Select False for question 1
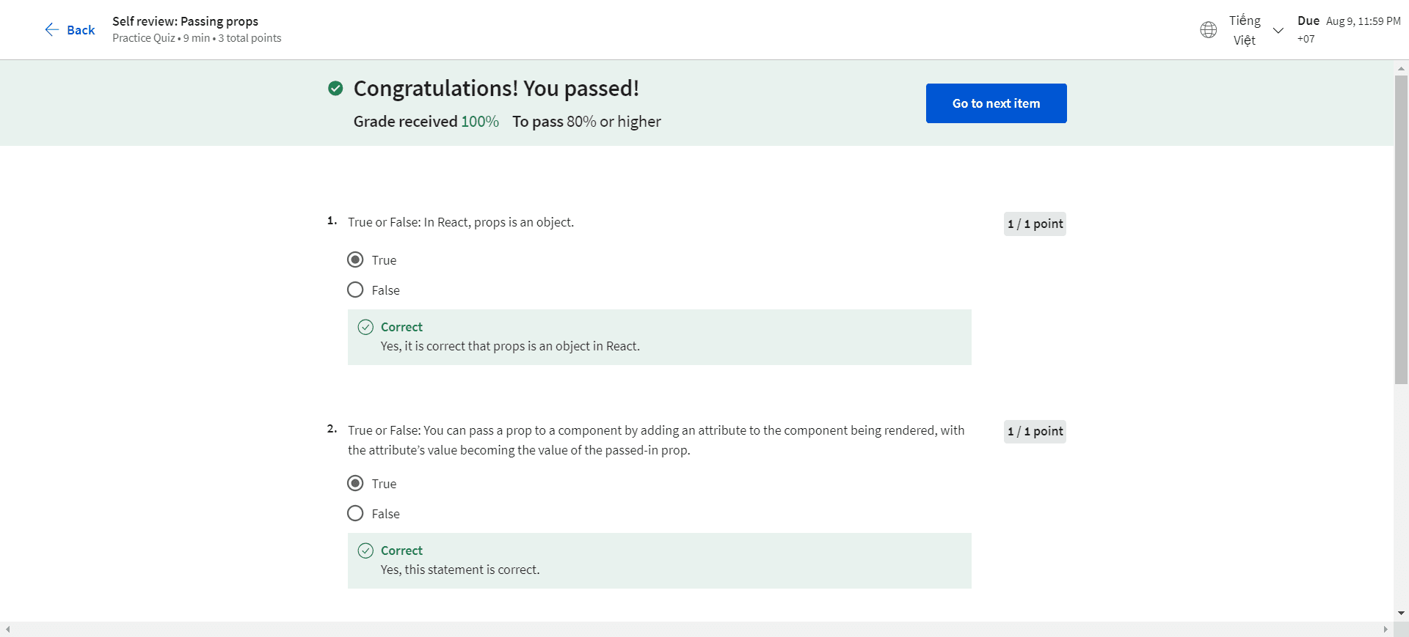This screenshot has width=1409, height=637. pyautogui.click(x=355, y=290)
